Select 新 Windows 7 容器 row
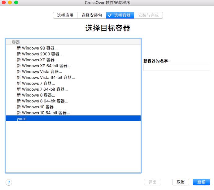This screenshot has width=214, height=190. click(x=73, y=83)
